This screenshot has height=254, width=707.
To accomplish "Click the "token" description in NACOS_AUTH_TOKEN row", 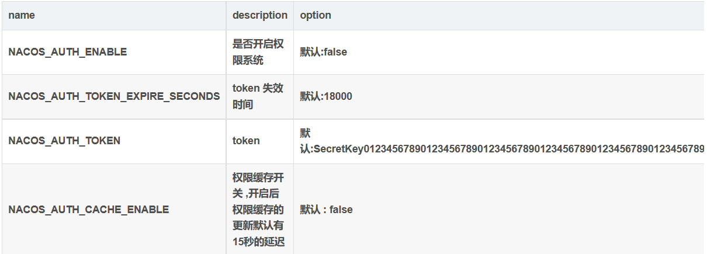I will pyautogui.click(x=246, y=141).
